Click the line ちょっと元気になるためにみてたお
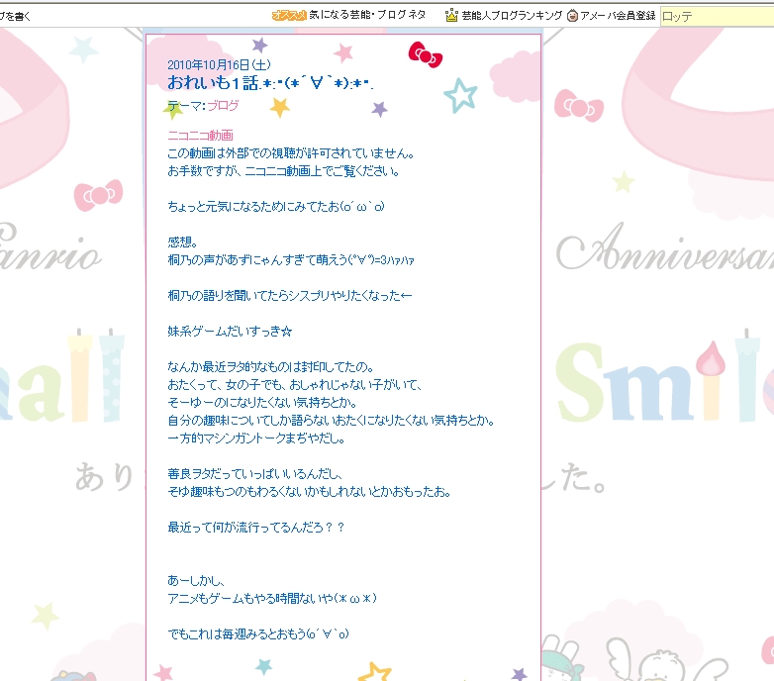This screenshot has height=681, width=774. tap(275, 207)
